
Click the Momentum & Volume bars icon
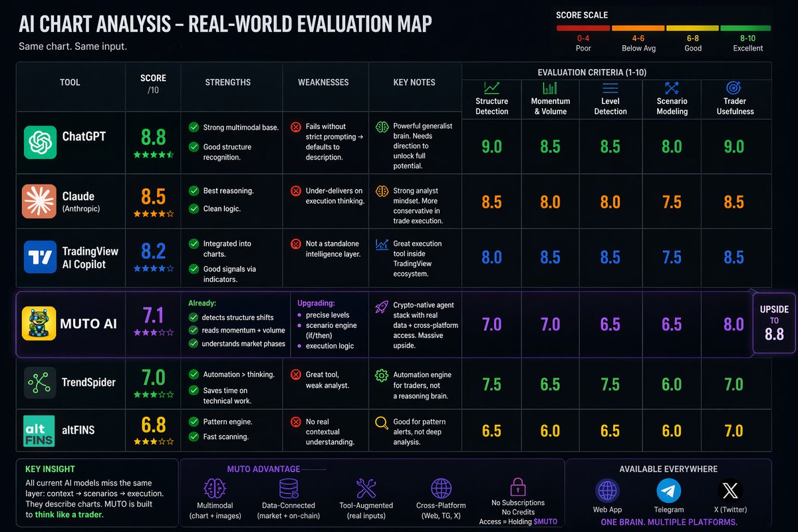pos(550,88)
